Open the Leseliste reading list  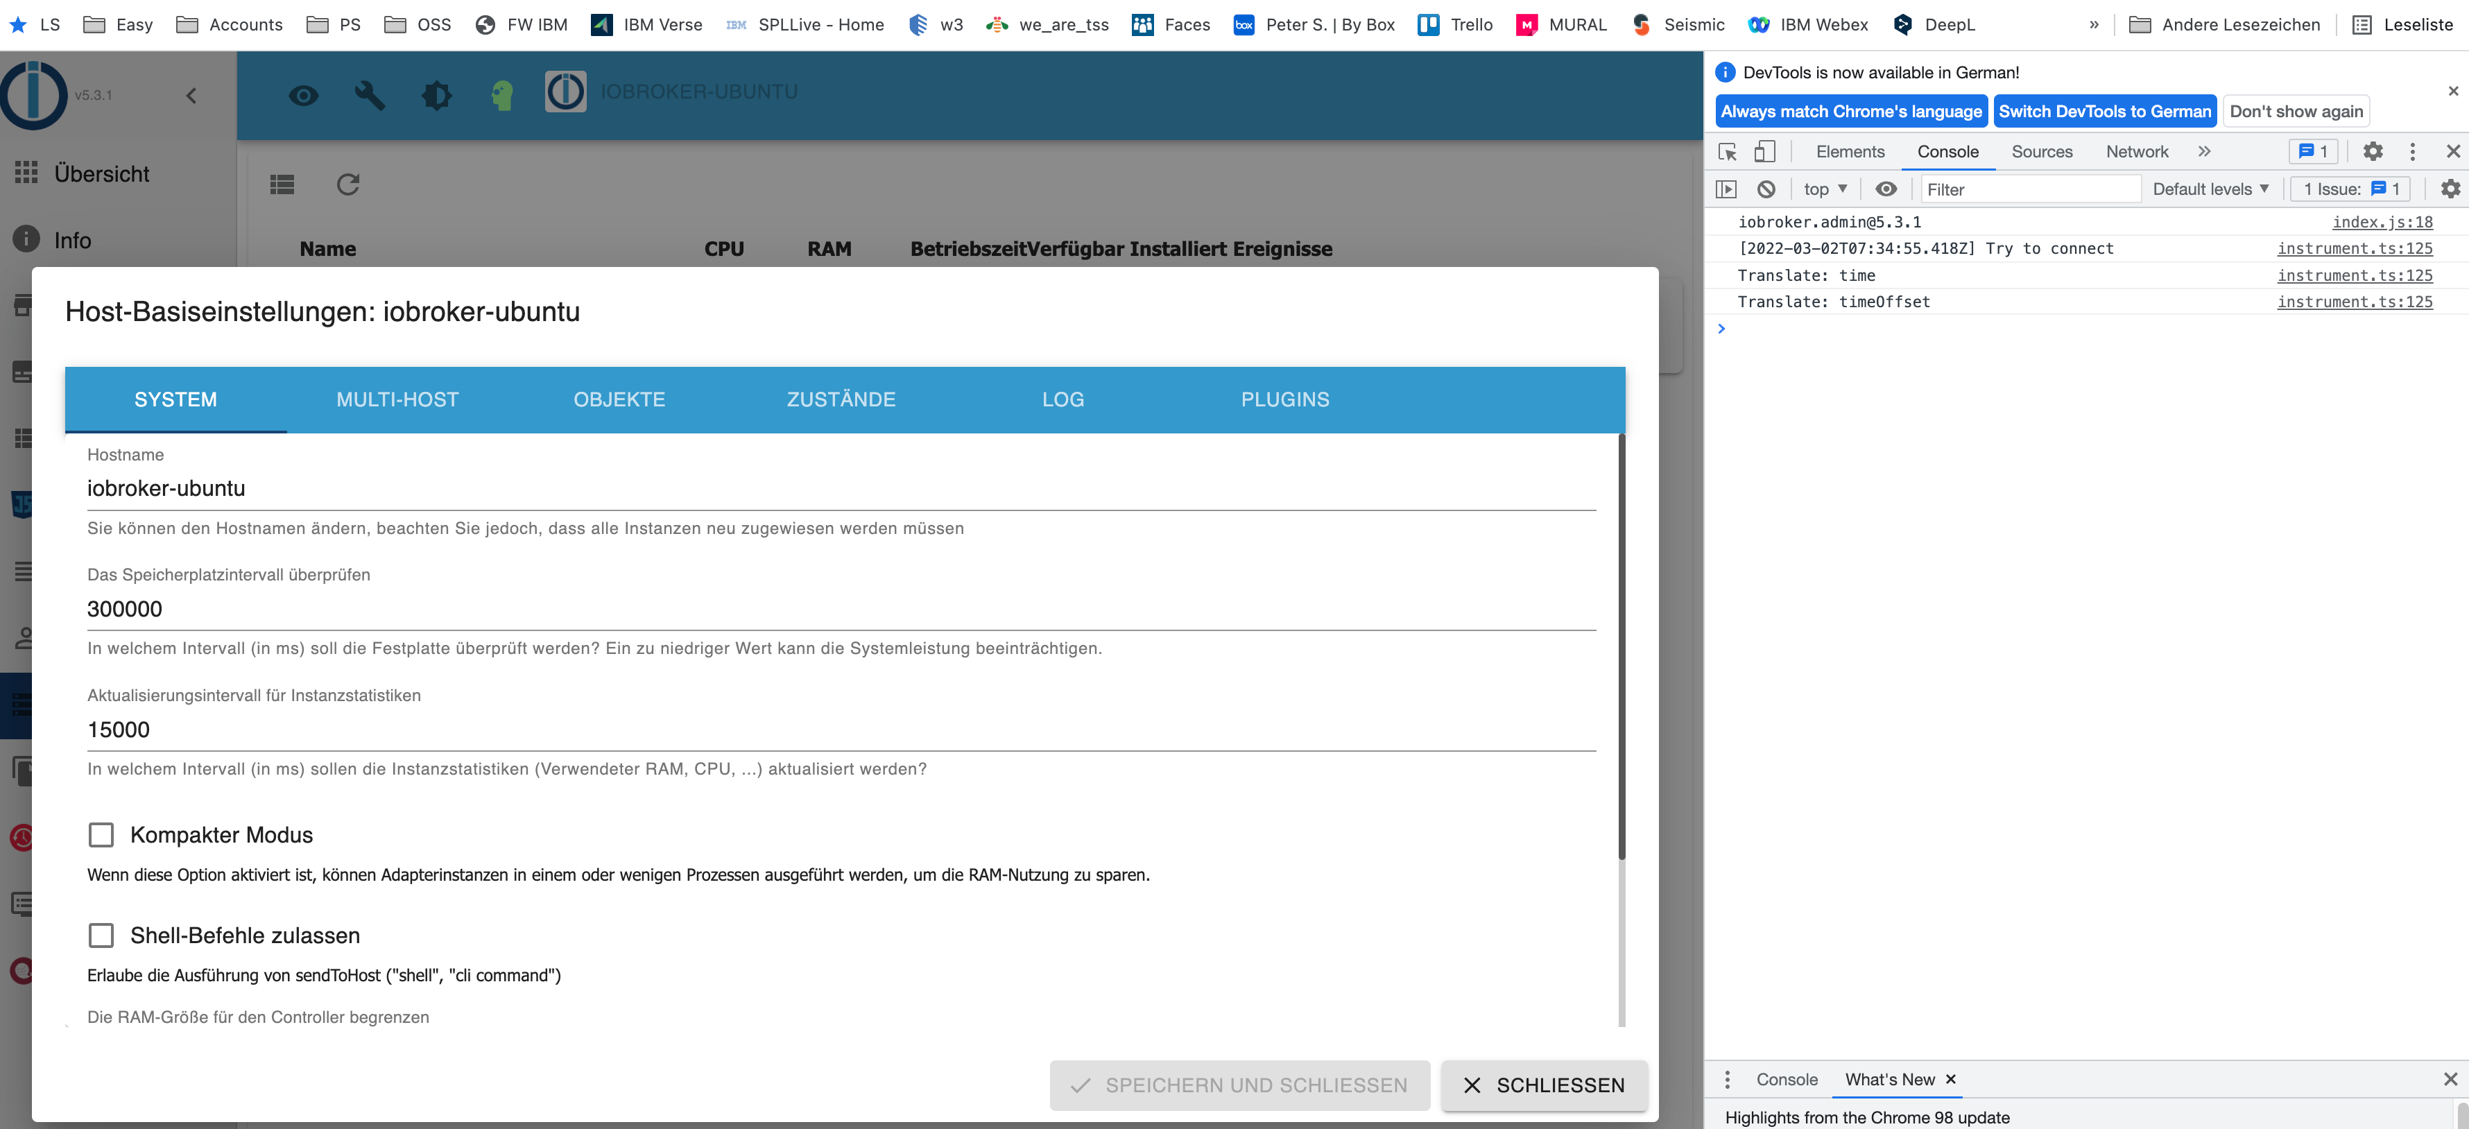click(2403, 24)
